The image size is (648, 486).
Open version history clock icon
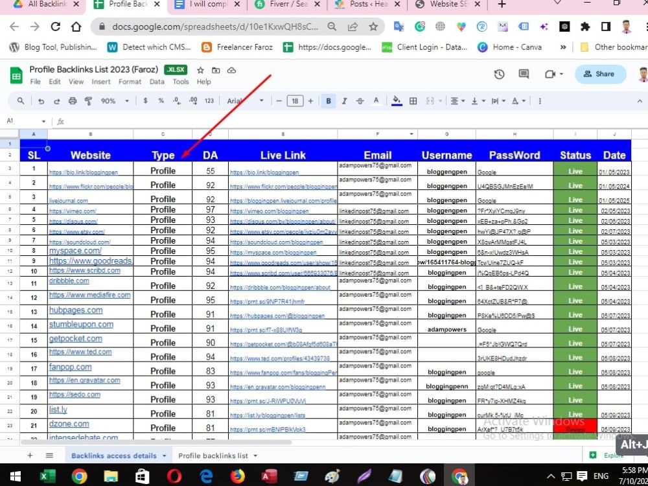tap(499, 74)
